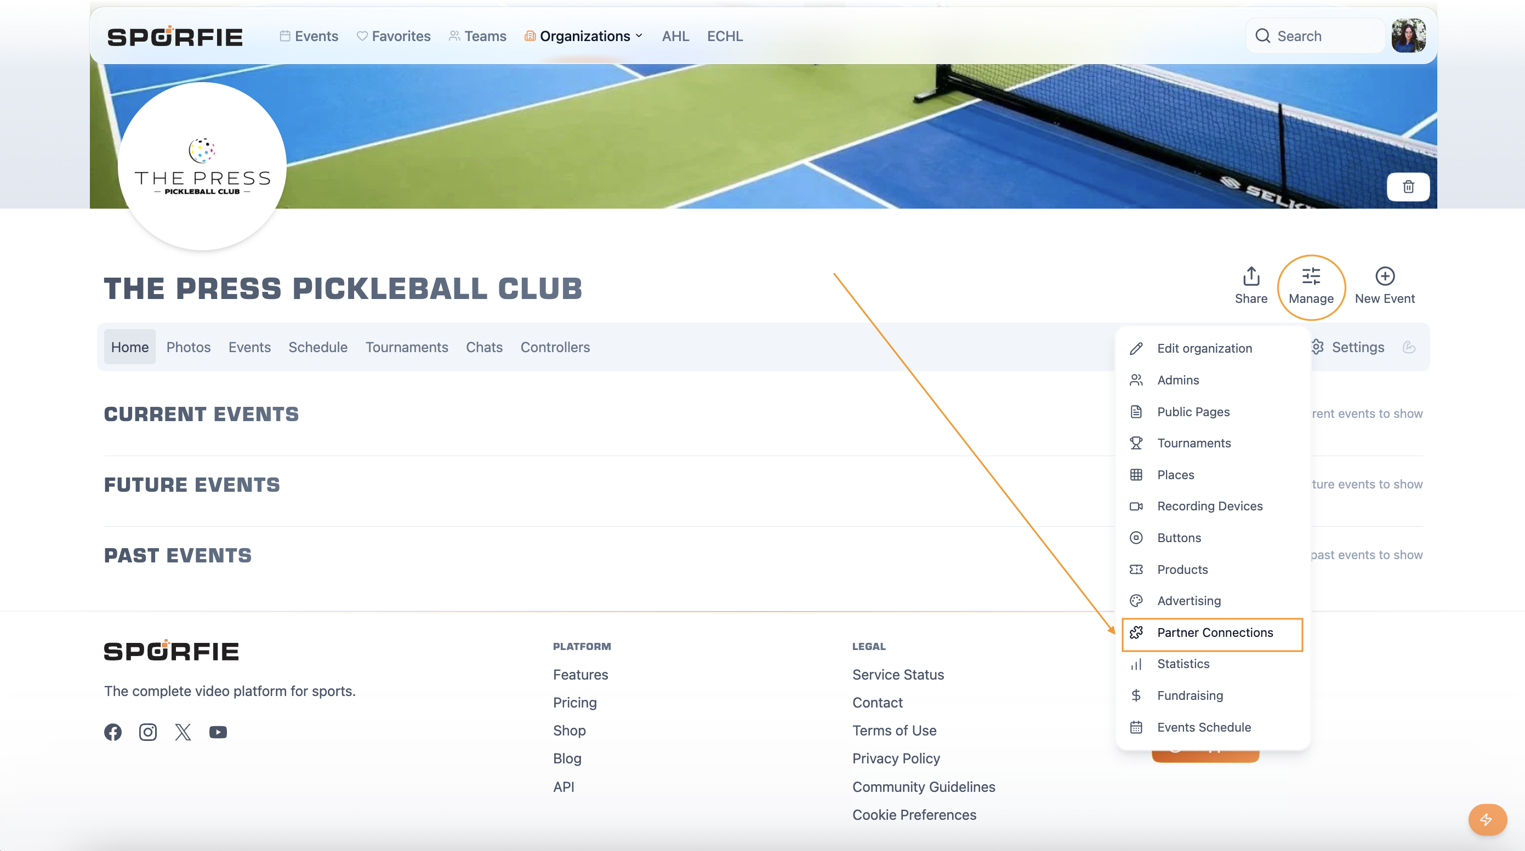This screenshot has height=851, width=1525.
Task: Toggle the Manage menu button
Action: (1311, 287)
